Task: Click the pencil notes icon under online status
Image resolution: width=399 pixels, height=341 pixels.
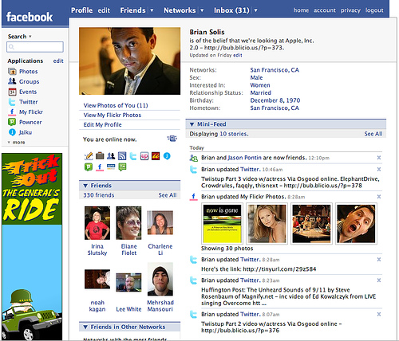Action: [x=89, y=156]
